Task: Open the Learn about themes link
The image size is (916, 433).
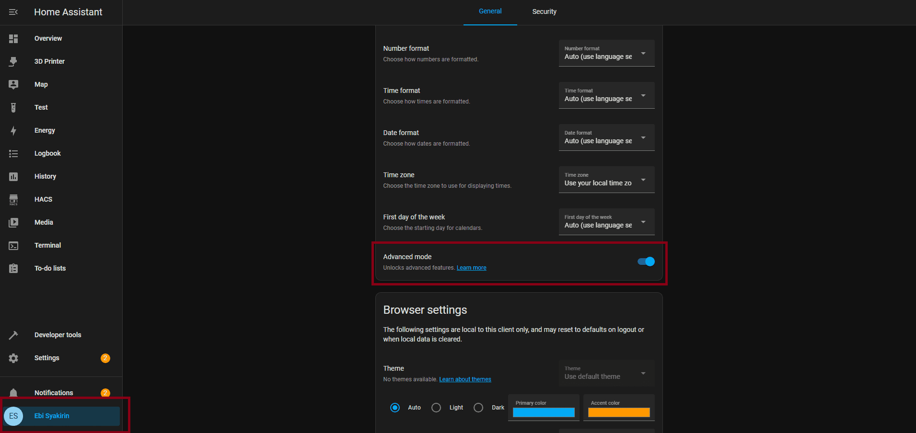Action: coord(465,379)
